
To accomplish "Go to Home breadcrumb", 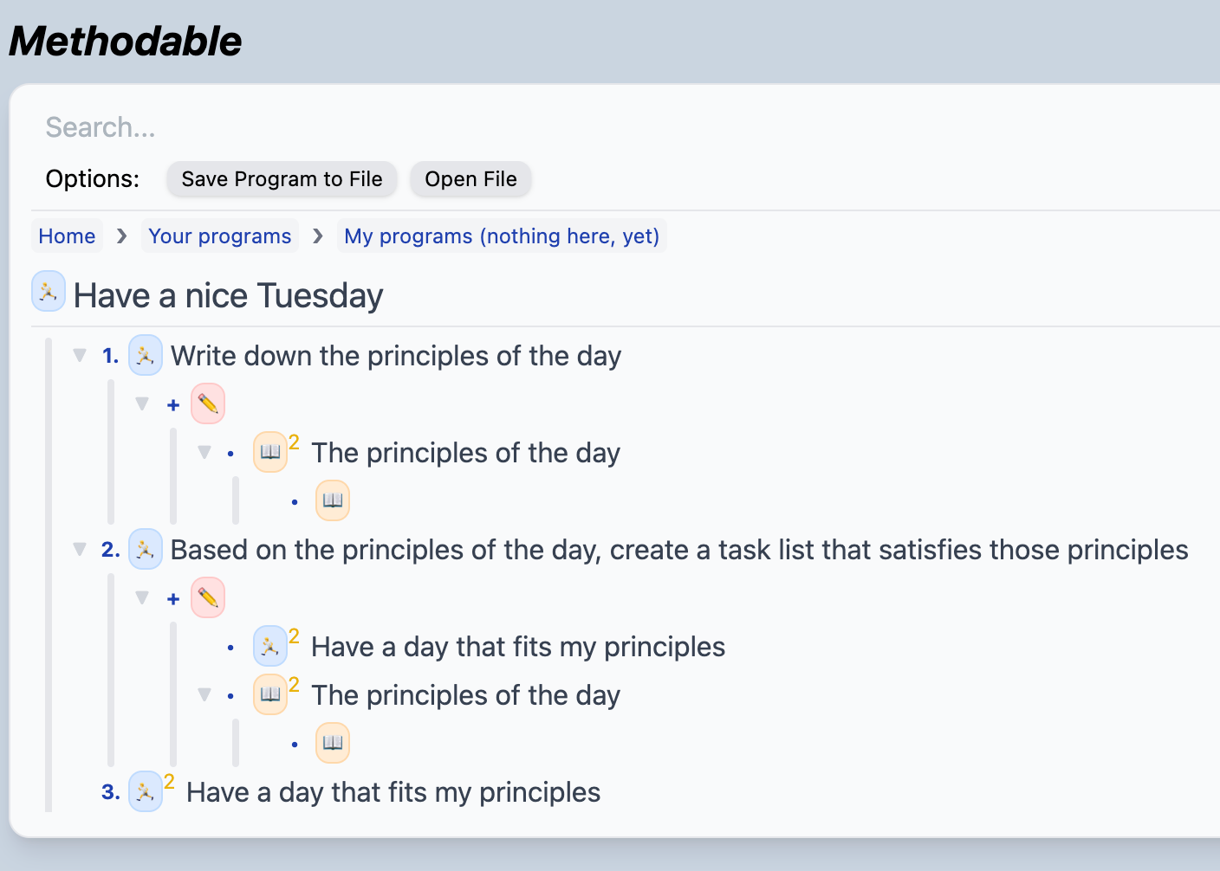I will (x=67, y=236).
